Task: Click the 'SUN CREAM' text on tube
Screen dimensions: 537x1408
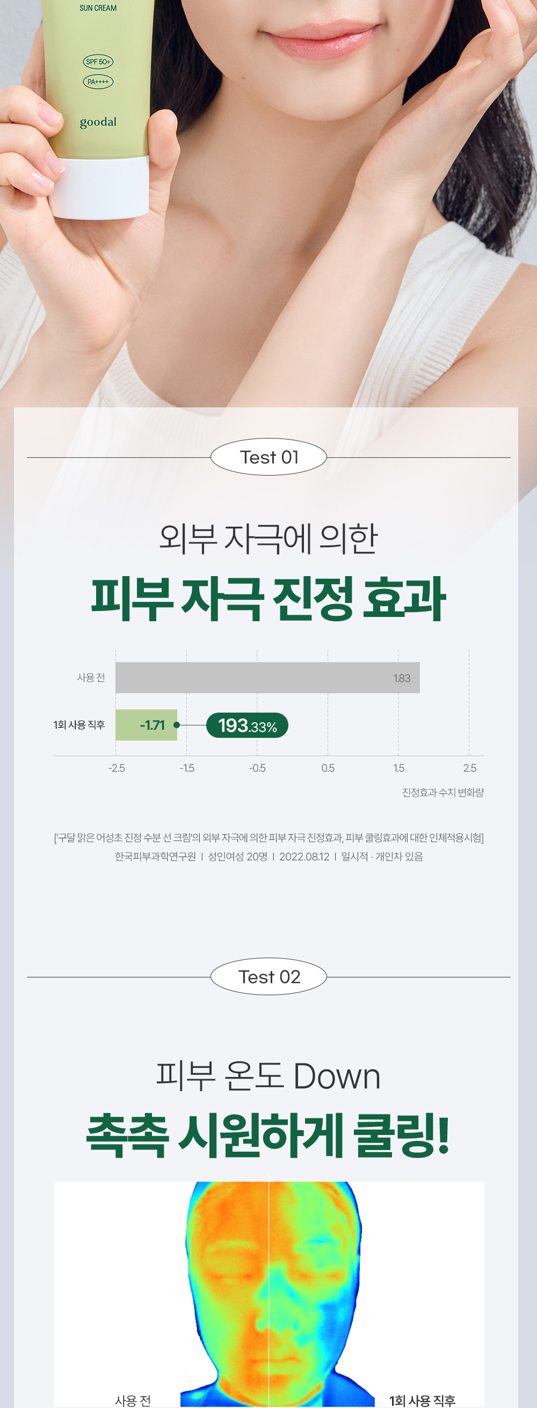Action: coord(98,8)
